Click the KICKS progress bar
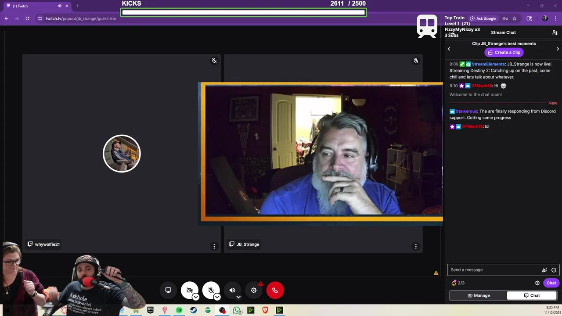 244,12
